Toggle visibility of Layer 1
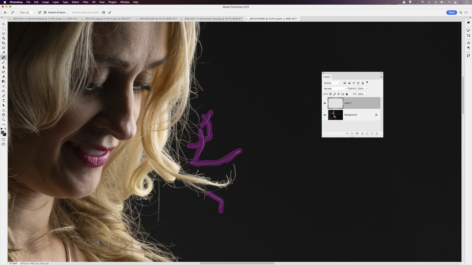The width and height of the screenshot is (472, 265). click(x=324, y=103)
